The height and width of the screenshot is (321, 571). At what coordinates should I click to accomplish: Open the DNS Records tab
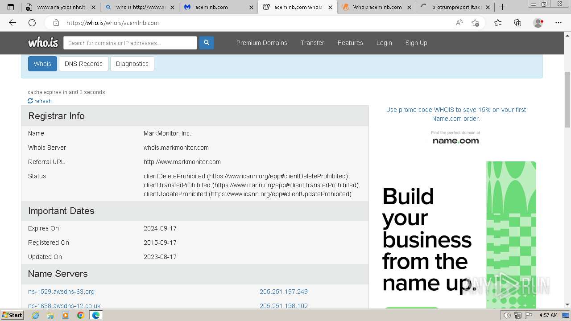click(83, 64)
